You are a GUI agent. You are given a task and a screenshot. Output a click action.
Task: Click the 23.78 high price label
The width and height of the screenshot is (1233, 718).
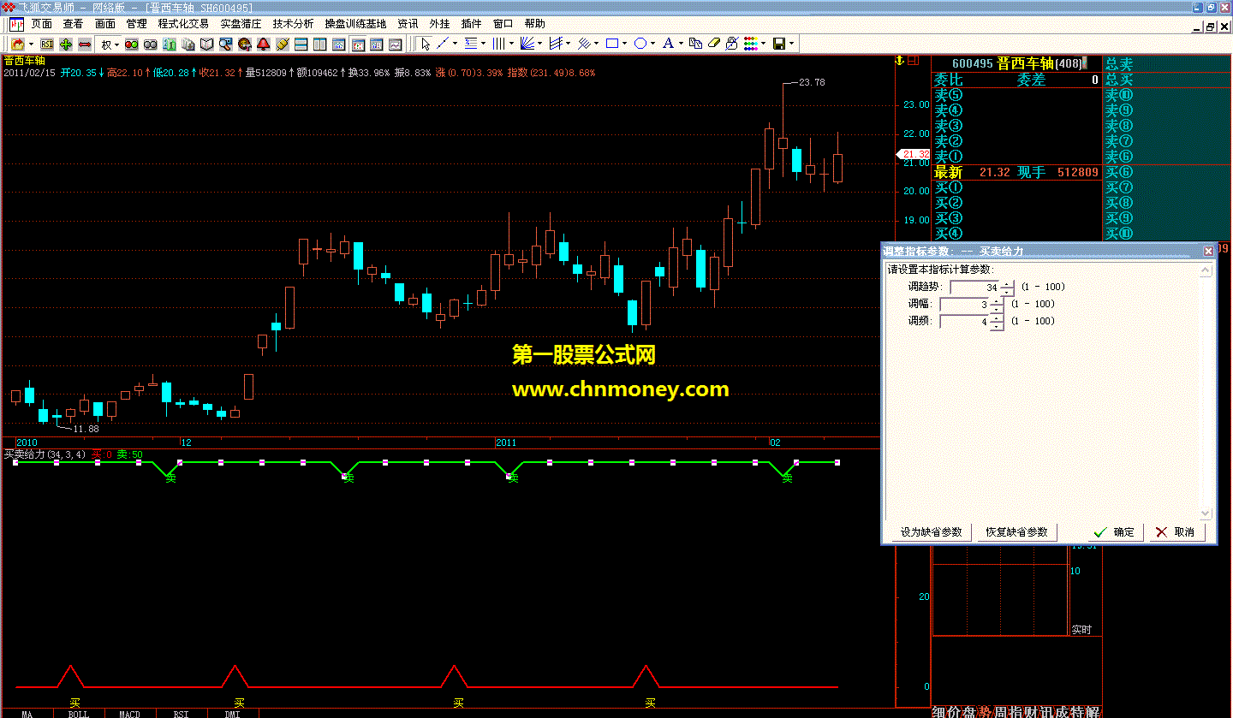[811, 83]
